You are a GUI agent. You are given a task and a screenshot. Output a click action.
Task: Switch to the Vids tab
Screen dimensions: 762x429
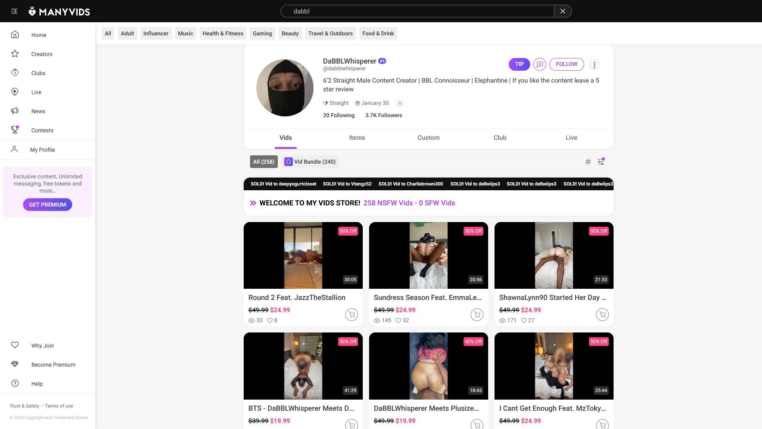pyautogui.click(x=286, y=138)
